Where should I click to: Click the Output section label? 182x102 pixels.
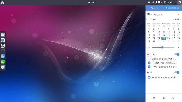(x=150, y=54)
